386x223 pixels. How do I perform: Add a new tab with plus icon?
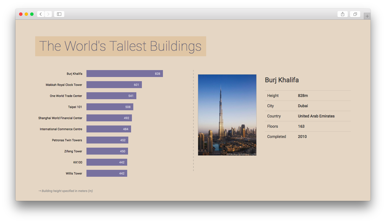(x=367, y=16)
